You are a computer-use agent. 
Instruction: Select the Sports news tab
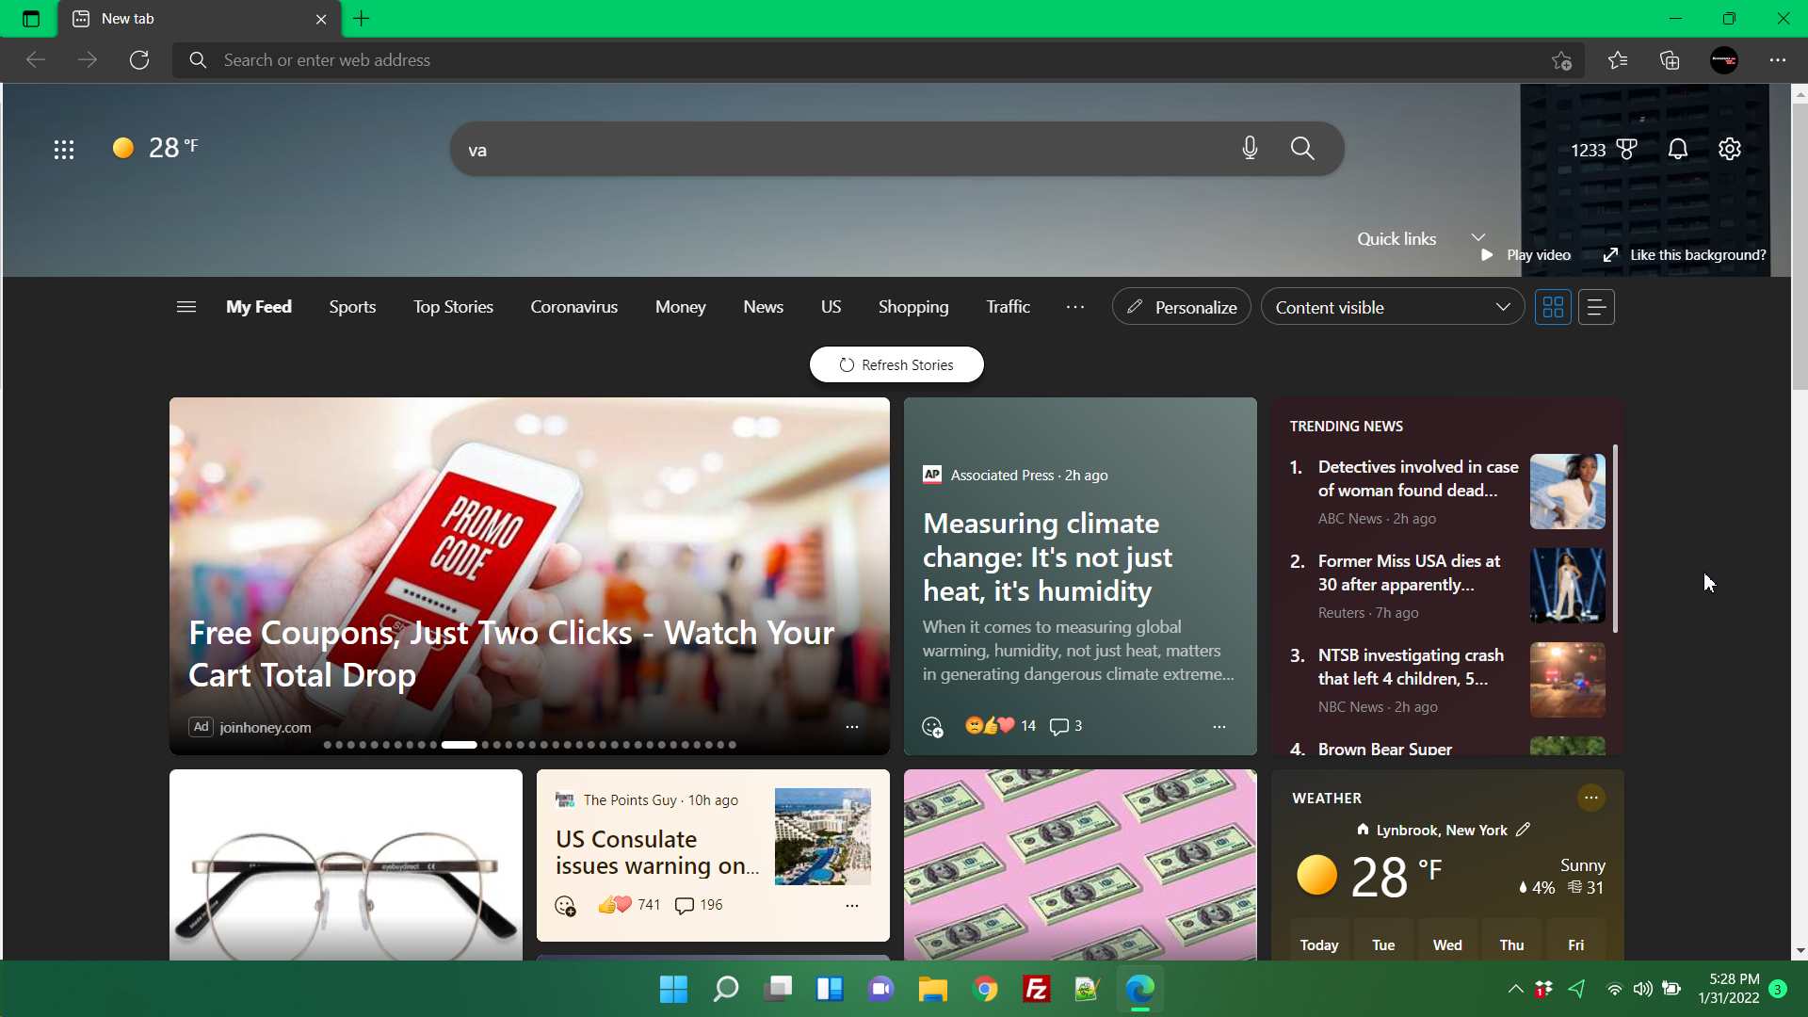(x=353, y=307)
